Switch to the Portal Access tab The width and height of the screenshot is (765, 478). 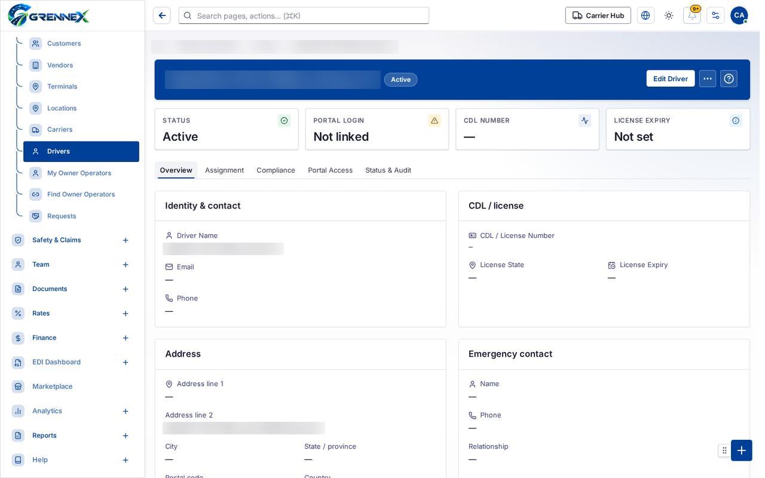[330, 170]
